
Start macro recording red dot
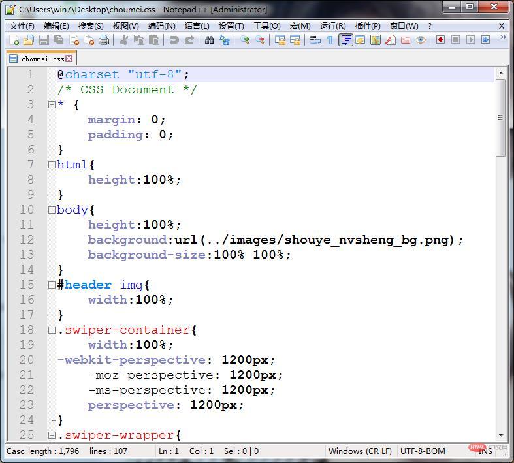click(x=440, y=40)
